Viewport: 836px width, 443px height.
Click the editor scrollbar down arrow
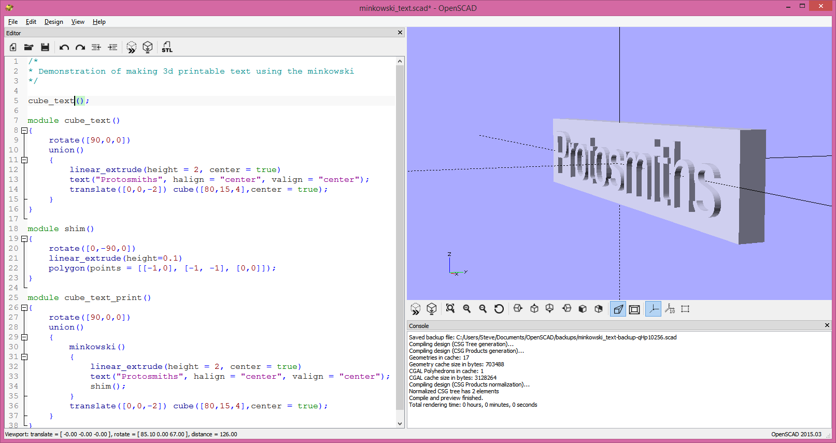[400, 423]
